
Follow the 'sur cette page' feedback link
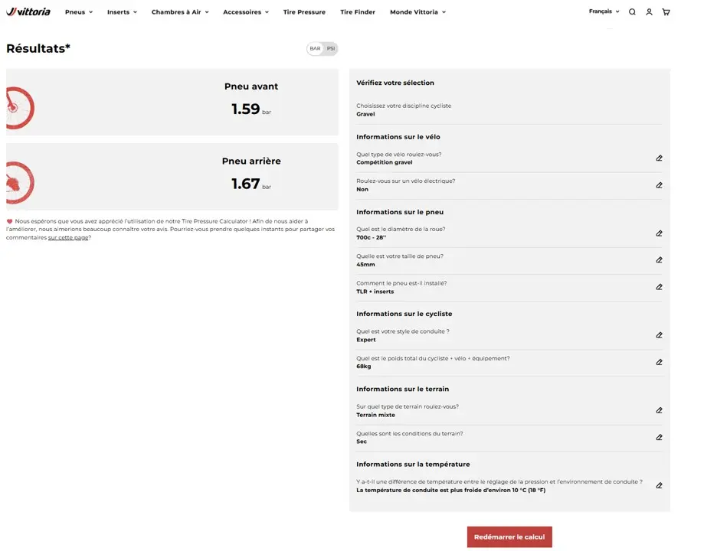68,237
